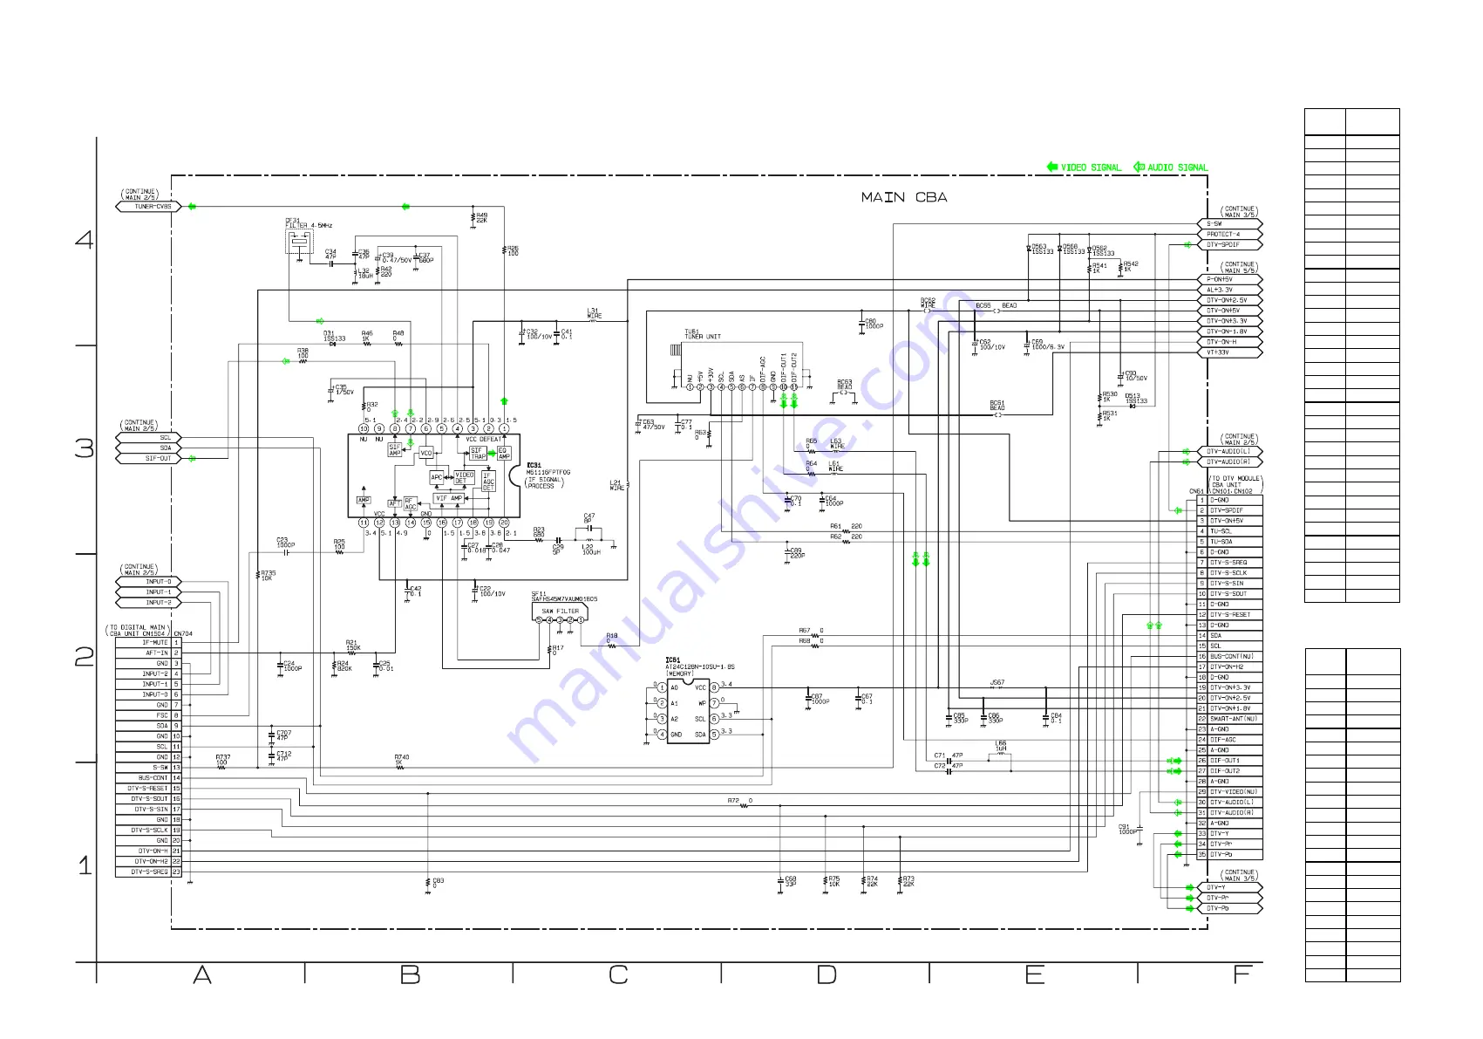
Task: Click capacitor C80 1000P
Action: coord(871,324)
